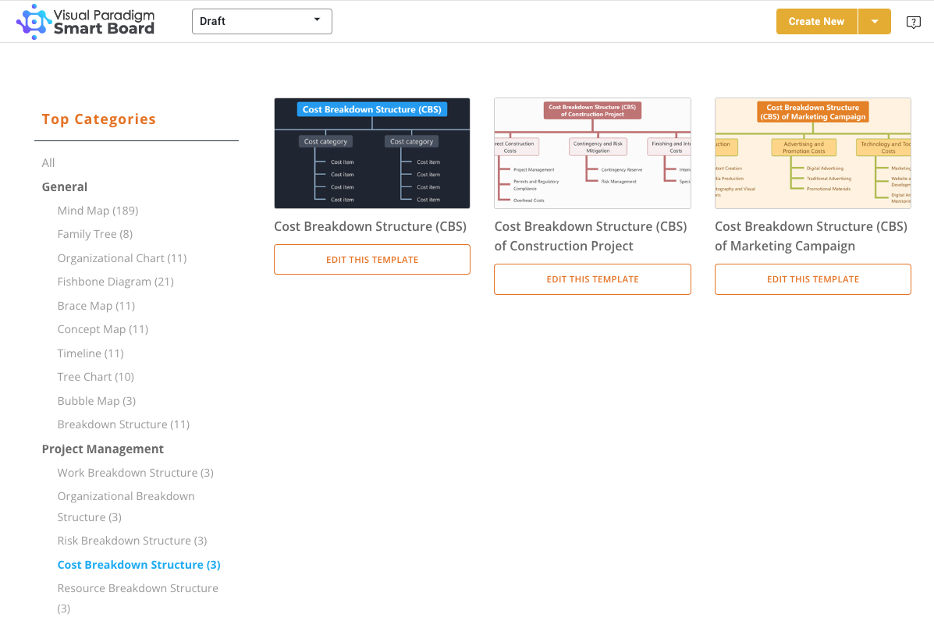Open the Fishbone Diagram category

tap(115, 282)
